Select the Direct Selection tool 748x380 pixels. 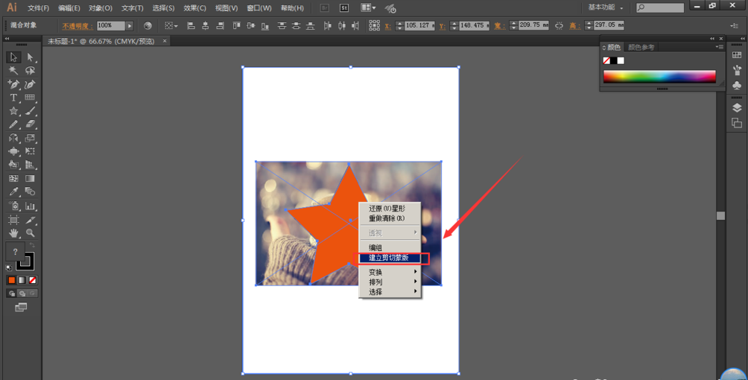[30, 57]
